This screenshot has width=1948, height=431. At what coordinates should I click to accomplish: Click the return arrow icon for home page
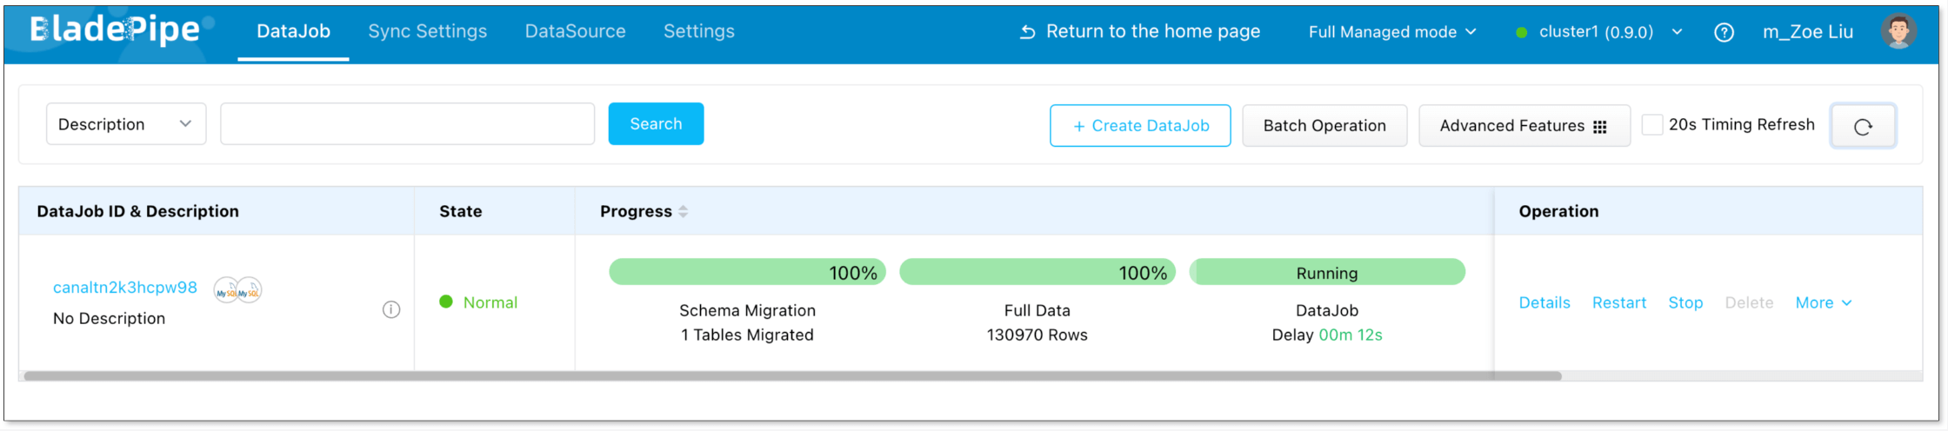coord(1027,32)
